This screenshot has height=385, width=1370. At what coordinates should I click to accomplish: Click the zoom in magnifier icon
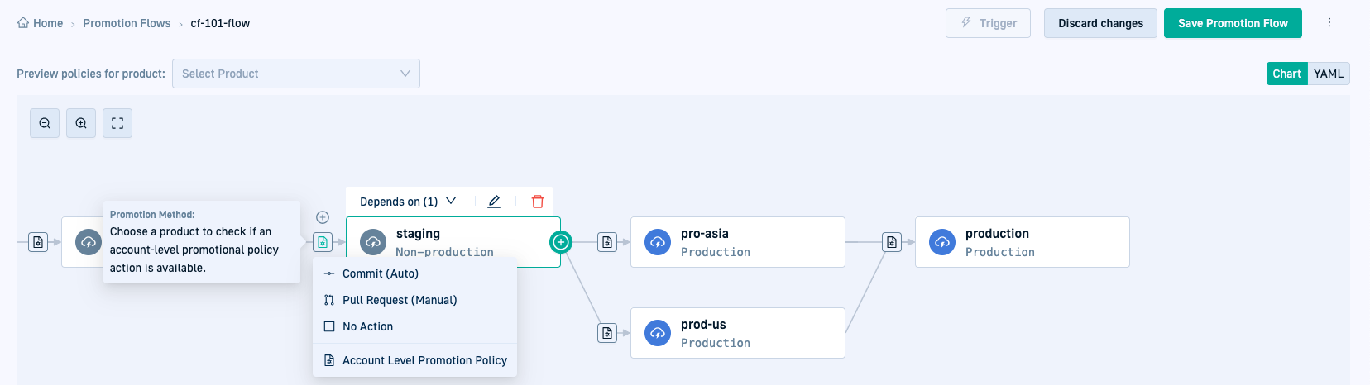point(81,123)
